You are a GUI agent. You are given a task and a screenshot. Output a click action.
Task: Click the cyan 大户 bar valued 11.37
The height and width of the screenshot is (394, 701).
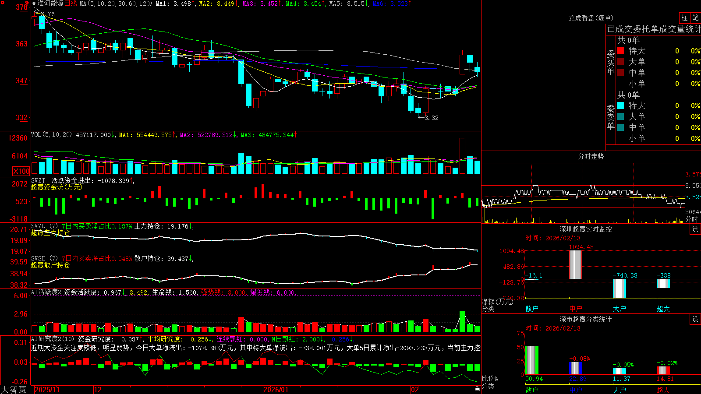620,371
